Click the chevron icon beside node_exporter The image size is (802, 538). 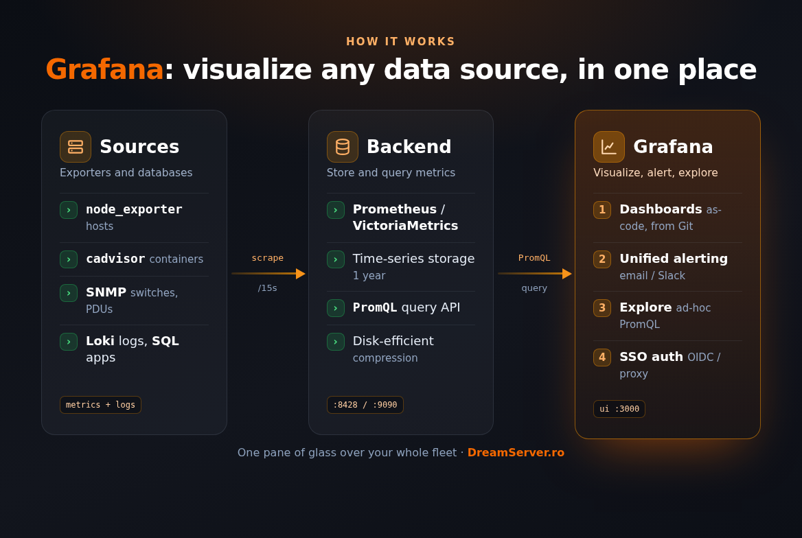pyautogui.click(x=69, y=210)
